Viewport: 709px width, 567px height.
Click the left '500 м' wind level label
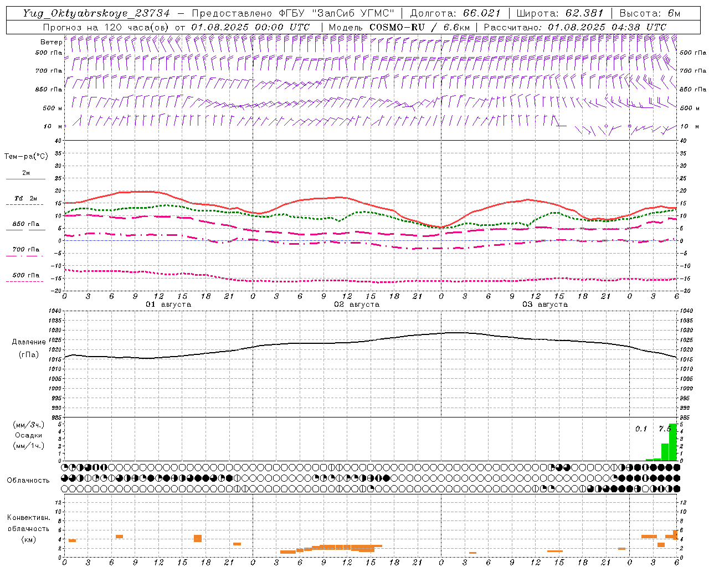pyautogui.click(x=53, y=108)
